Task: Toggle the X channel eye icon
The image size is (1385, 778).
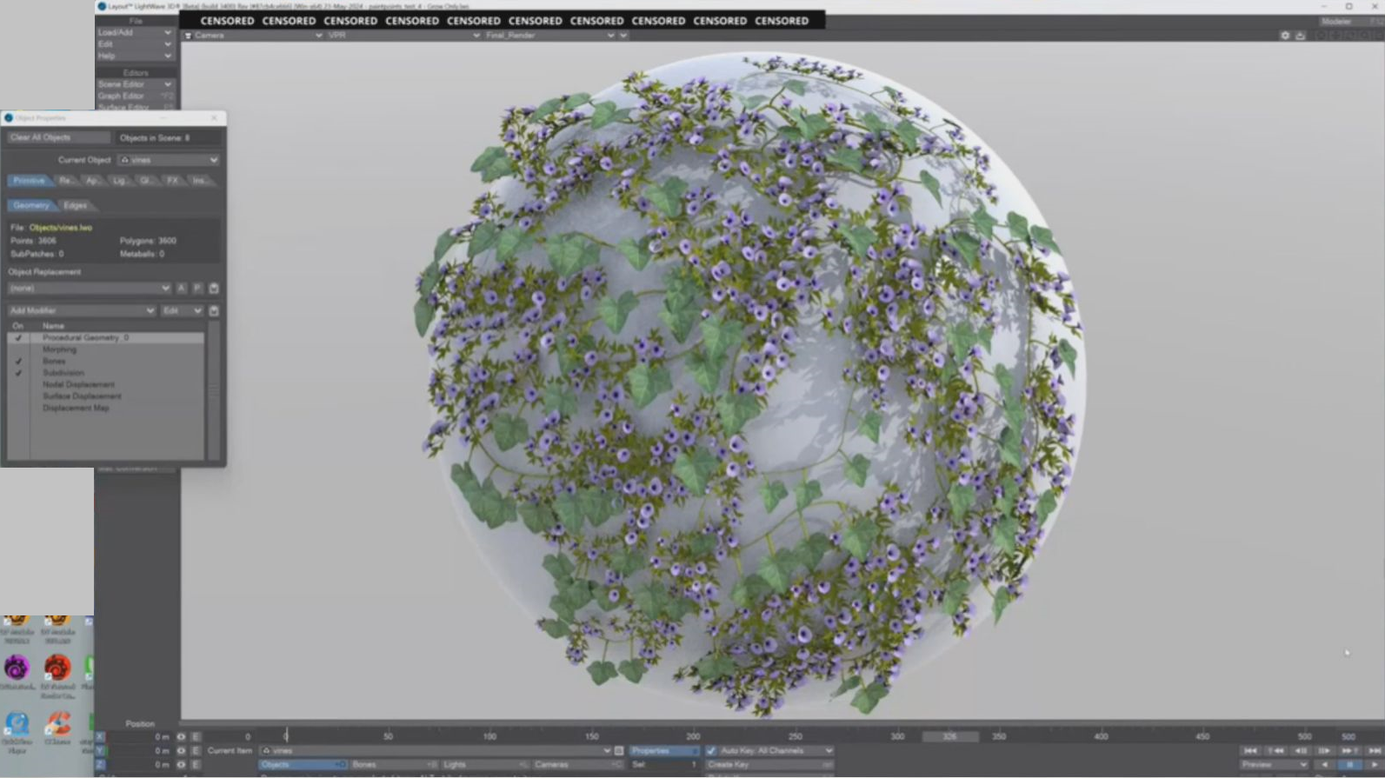Action: [x=181, y=737]
